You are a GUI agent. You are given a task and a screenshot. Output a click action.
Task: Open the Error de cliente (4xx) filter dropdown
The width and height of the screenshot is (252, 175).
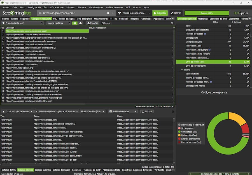(x=22, y=23)
